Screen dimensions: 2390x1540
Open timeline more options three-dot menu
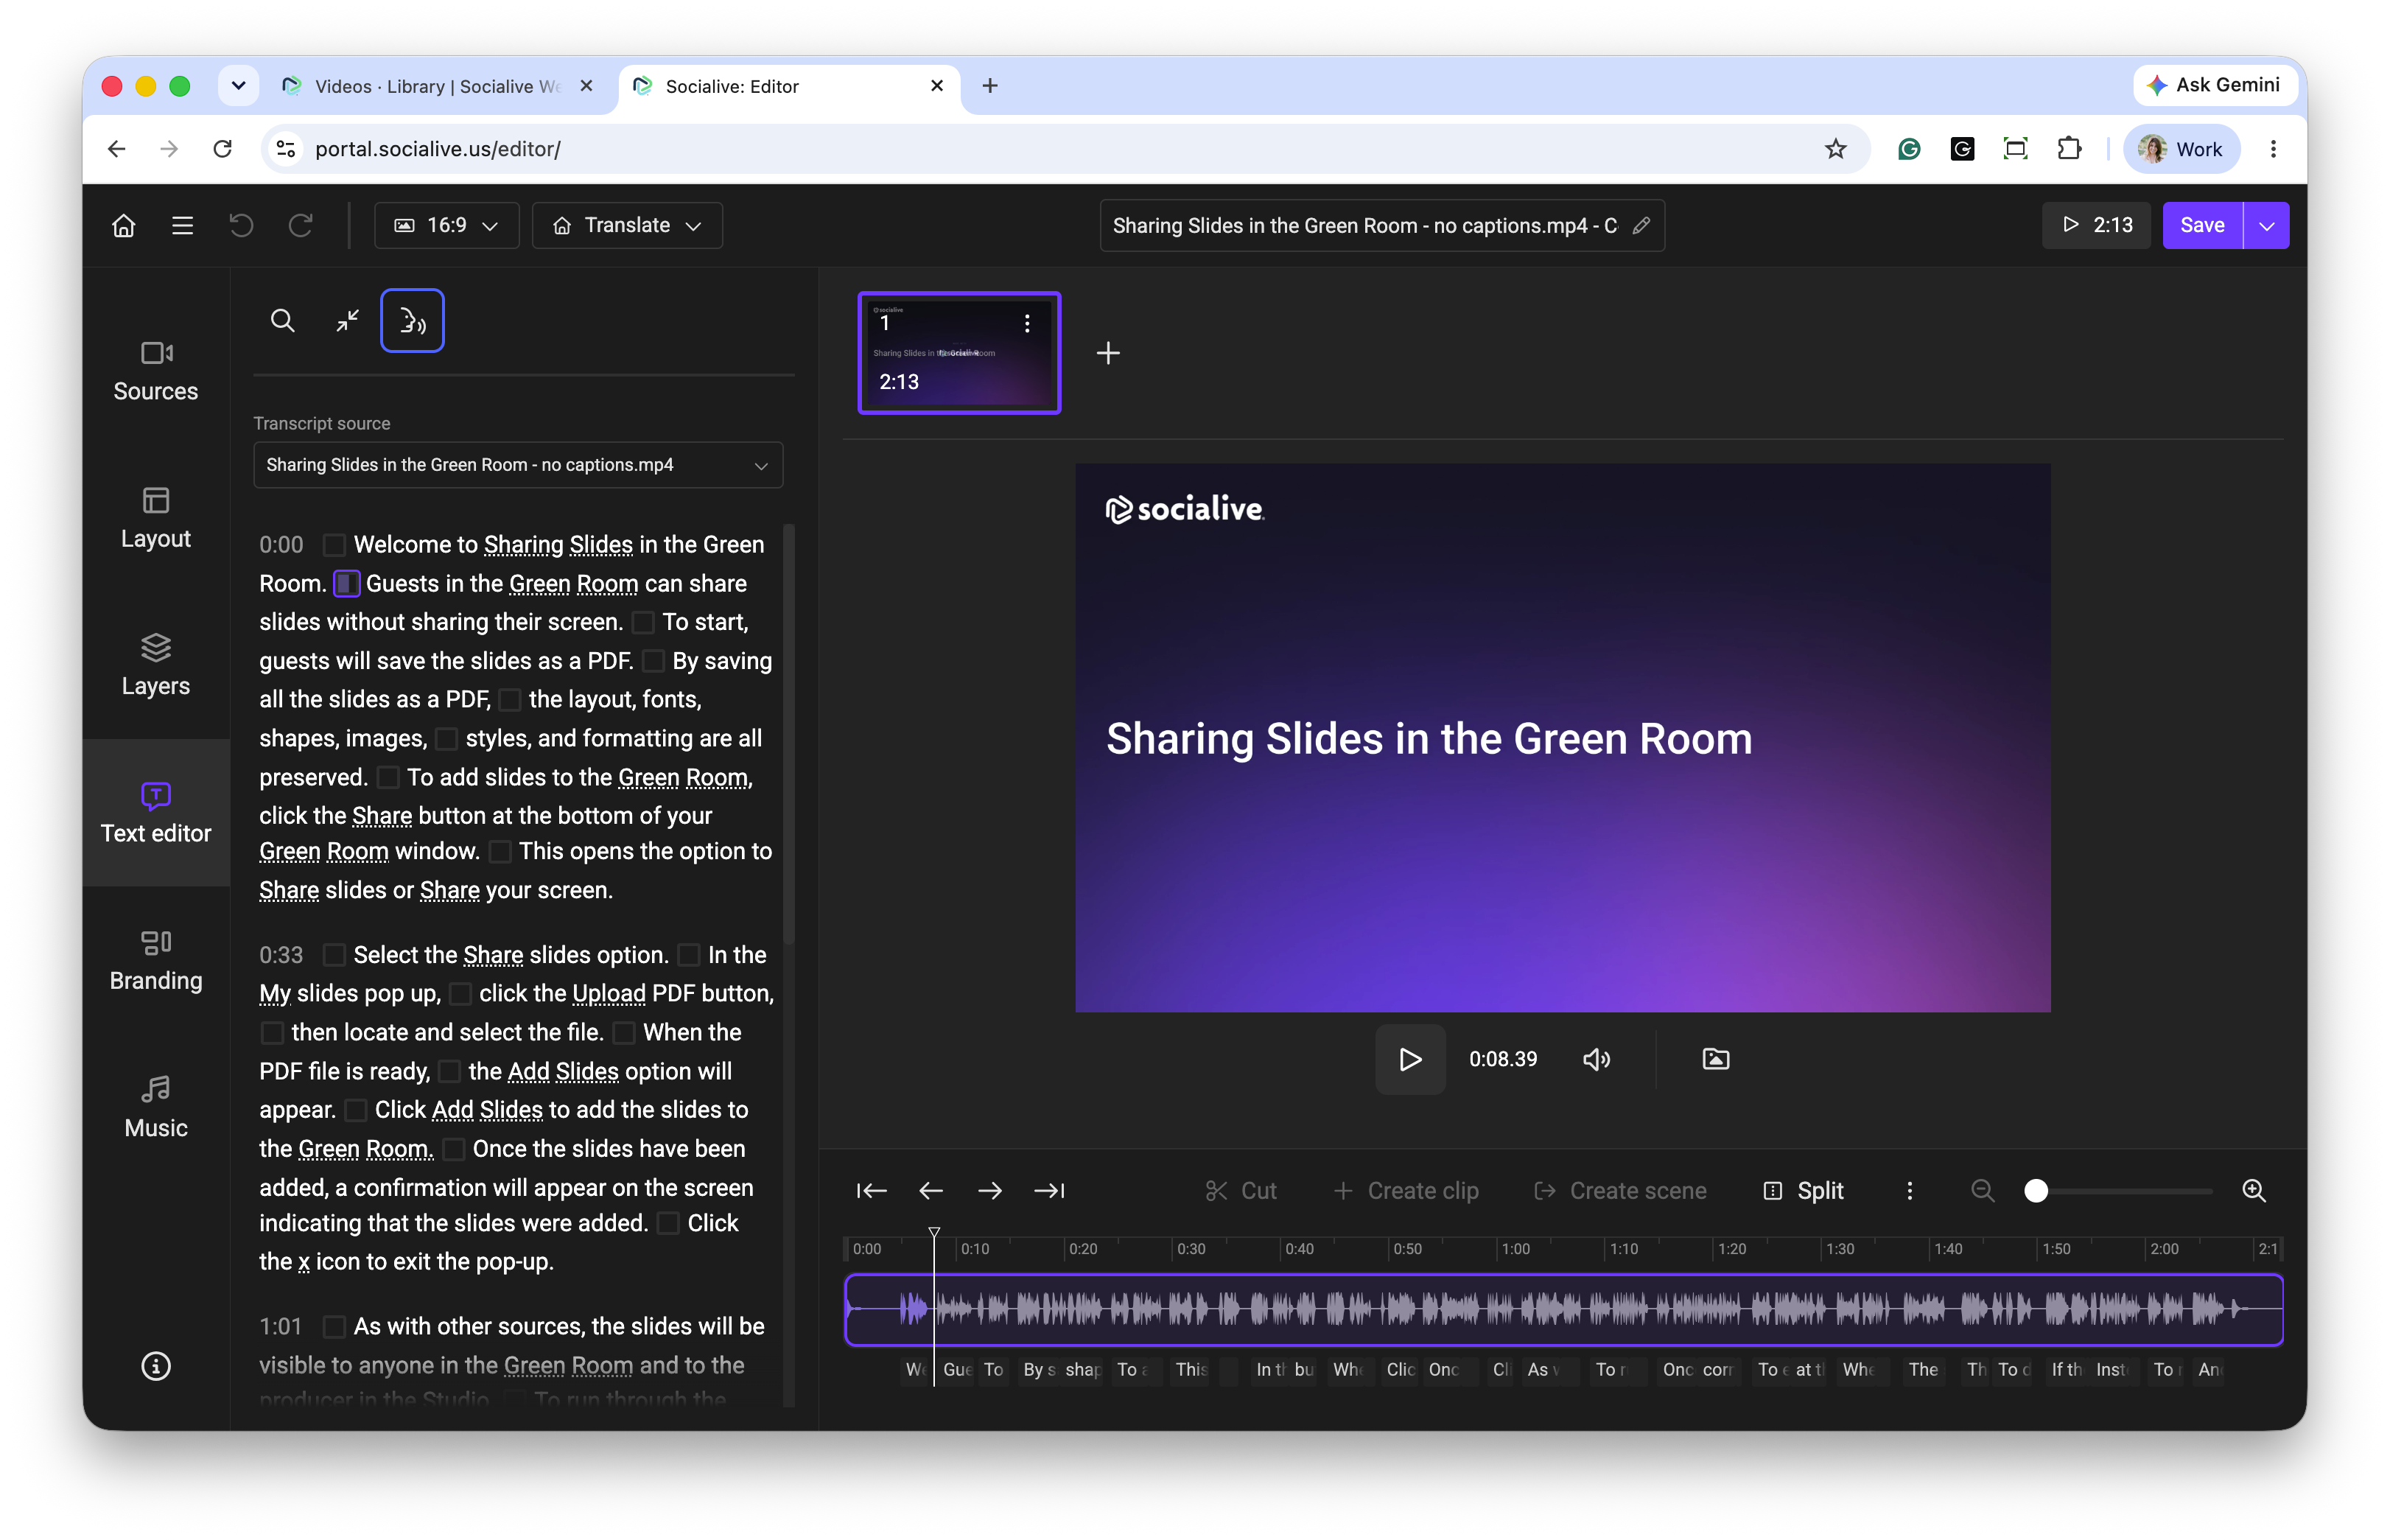pyautogui.click(x=1909, y=1191)
